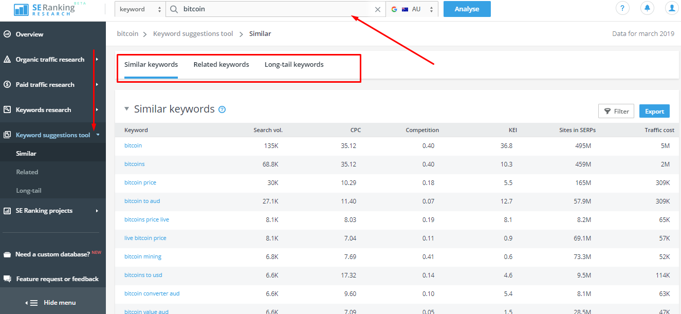The width and height of the screenshot is (681, 314).
Task: Open the bitcoin price keyword link
Action: pos(140,183)
